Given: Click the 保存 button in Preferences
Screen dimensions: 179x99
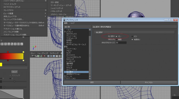Looking at the screenshot, I should 92,82.
